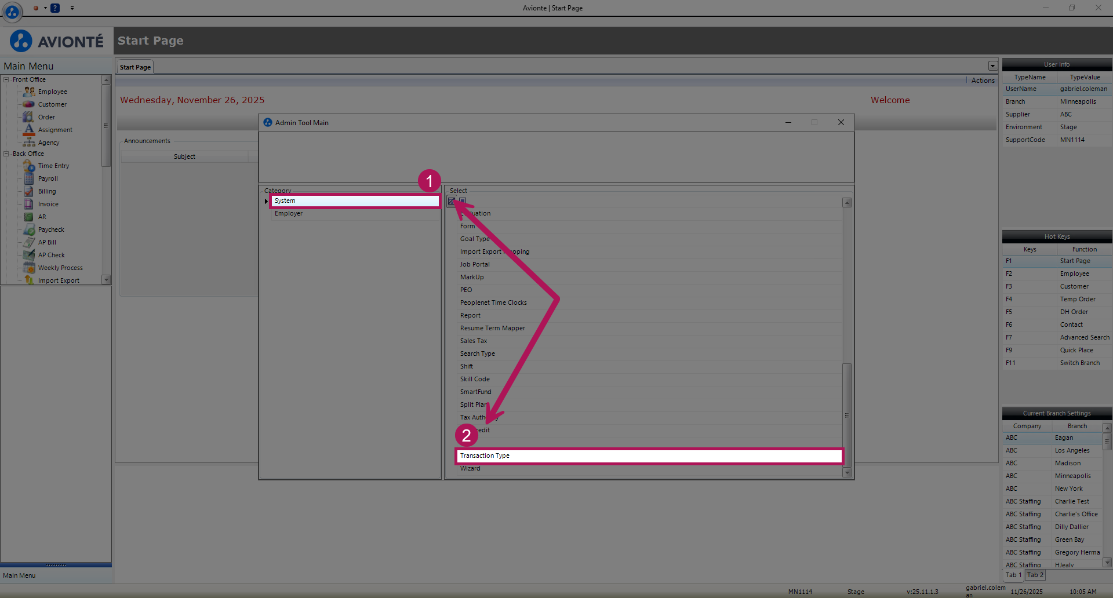Close the Admin Tool Main window
The image size is (1113, 598).
(x=841, y=122)
